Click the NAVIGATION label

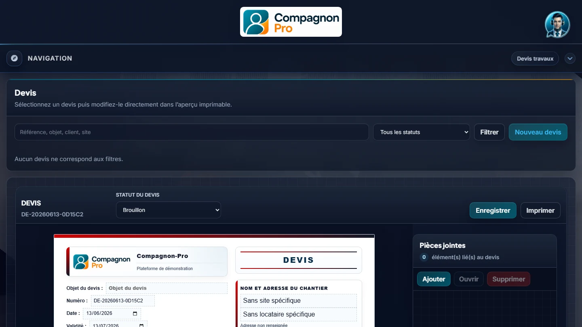(50, 58)
